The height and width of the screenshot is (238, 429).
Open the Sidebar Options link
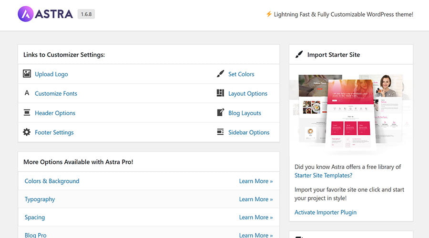coord(249,132)
